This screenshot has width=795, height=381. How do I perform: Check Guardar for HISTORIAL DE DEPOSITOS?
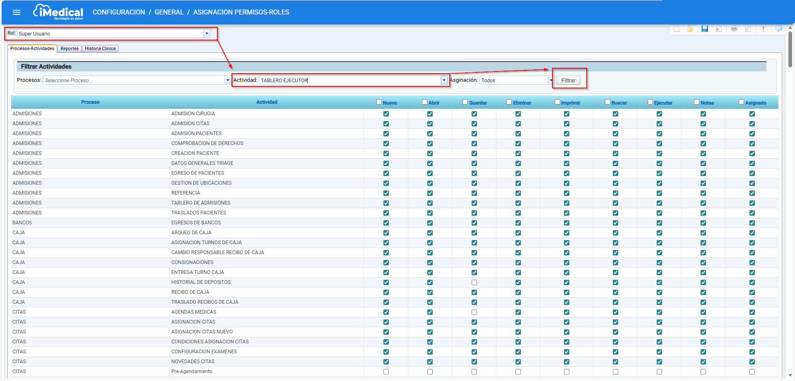[474, 283]
